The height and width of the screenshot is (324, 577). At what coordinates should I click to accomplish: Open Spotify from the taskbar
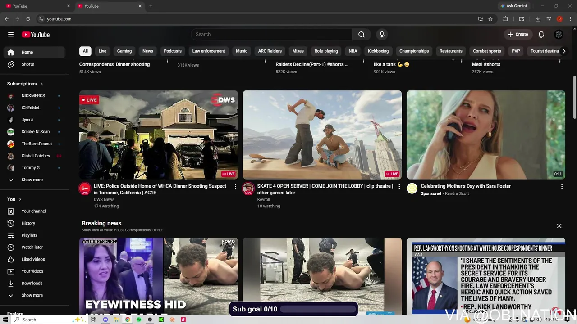[x=139, y=319]
